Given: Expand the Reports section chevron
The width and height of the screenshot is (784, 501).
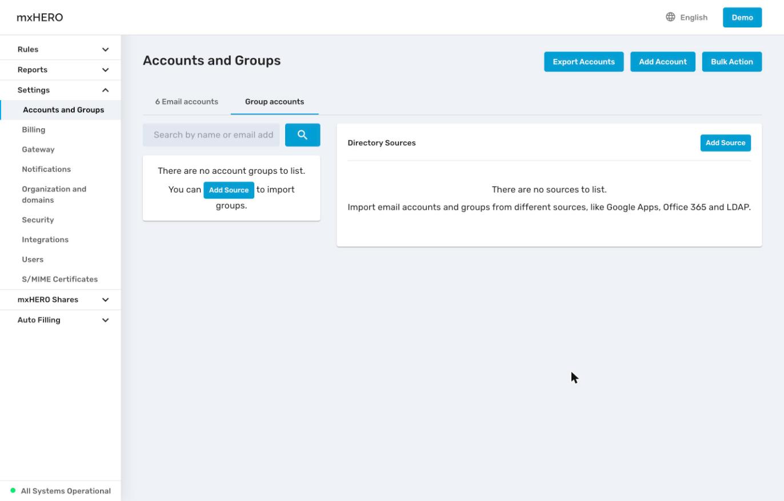Looking at the screenshot, I should (x=105, y=70).
